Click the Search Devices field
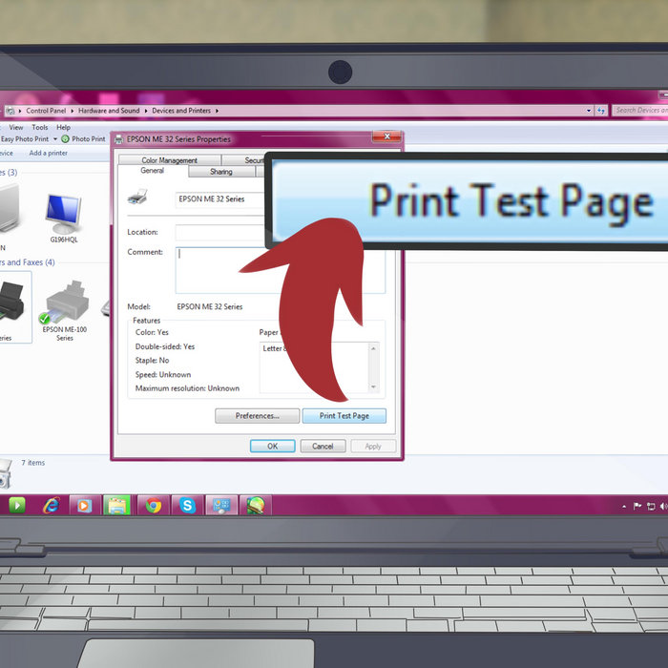Image resolution: width=668 pixels, height=668 pixels. tap(640, 111)
